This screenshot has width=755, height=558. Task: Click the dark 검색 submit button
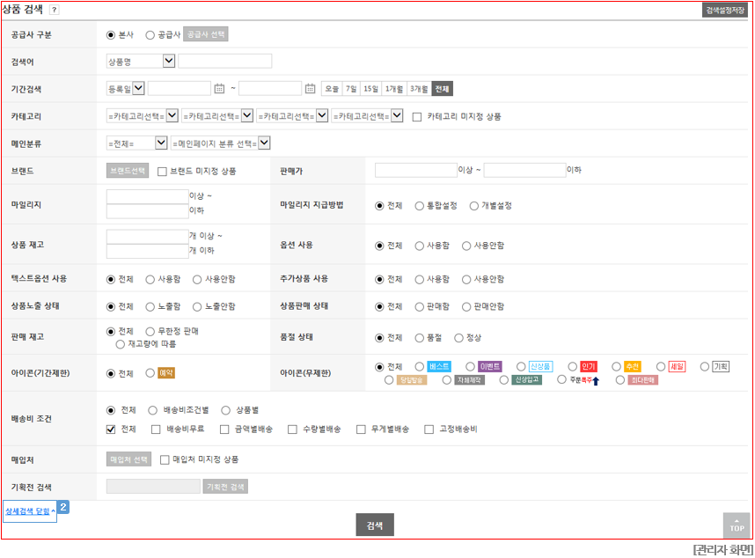pos(375,525)
